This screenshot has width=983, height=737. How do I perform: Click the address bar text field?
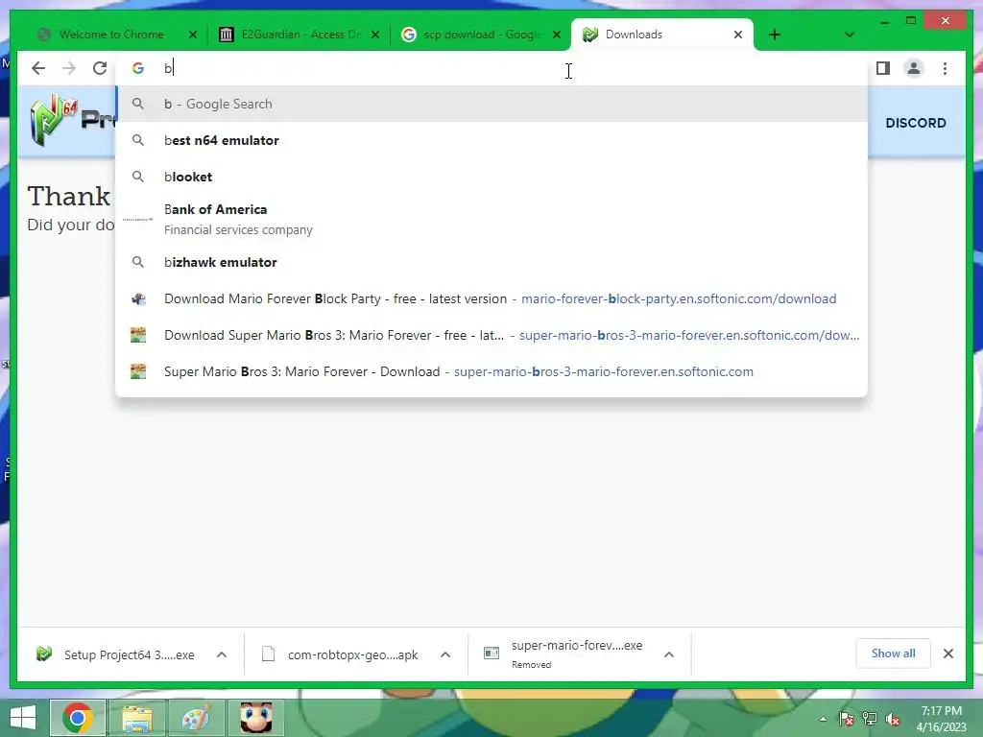[x=491, y=68]
